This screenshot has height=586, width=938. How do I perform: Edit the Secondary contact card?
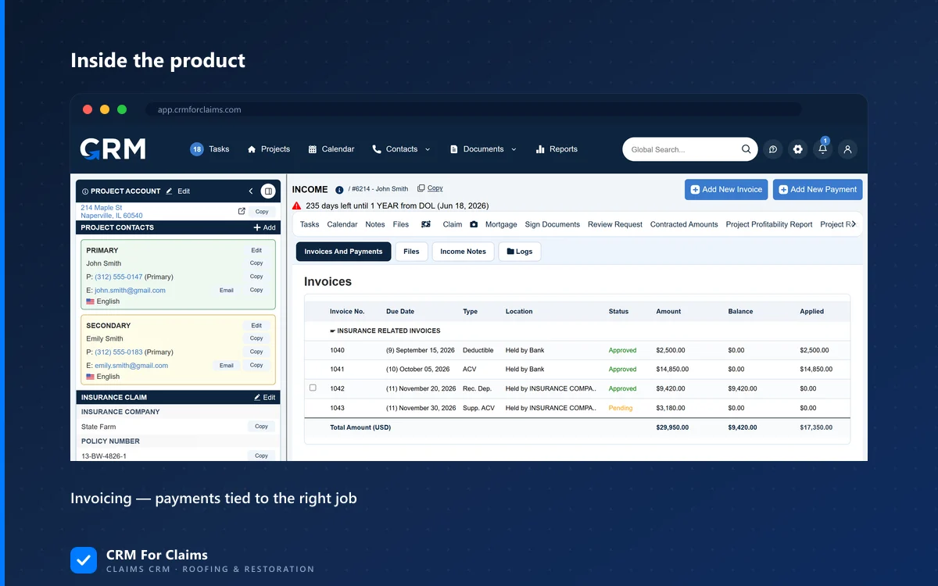point(256,326)
